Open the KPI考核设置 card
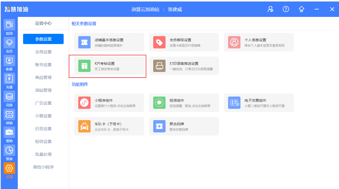 pyautogui.click(x=109, y=66)
